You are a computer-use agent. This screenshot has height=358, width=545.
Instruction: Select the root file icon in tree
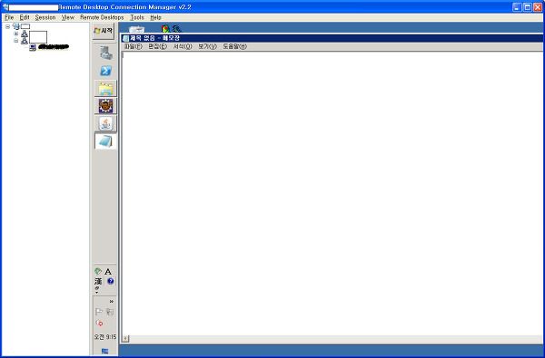tap(16, 26)
